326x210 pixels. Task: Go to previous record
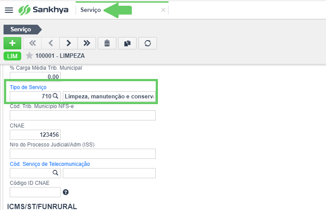click(x=50, y=43)
